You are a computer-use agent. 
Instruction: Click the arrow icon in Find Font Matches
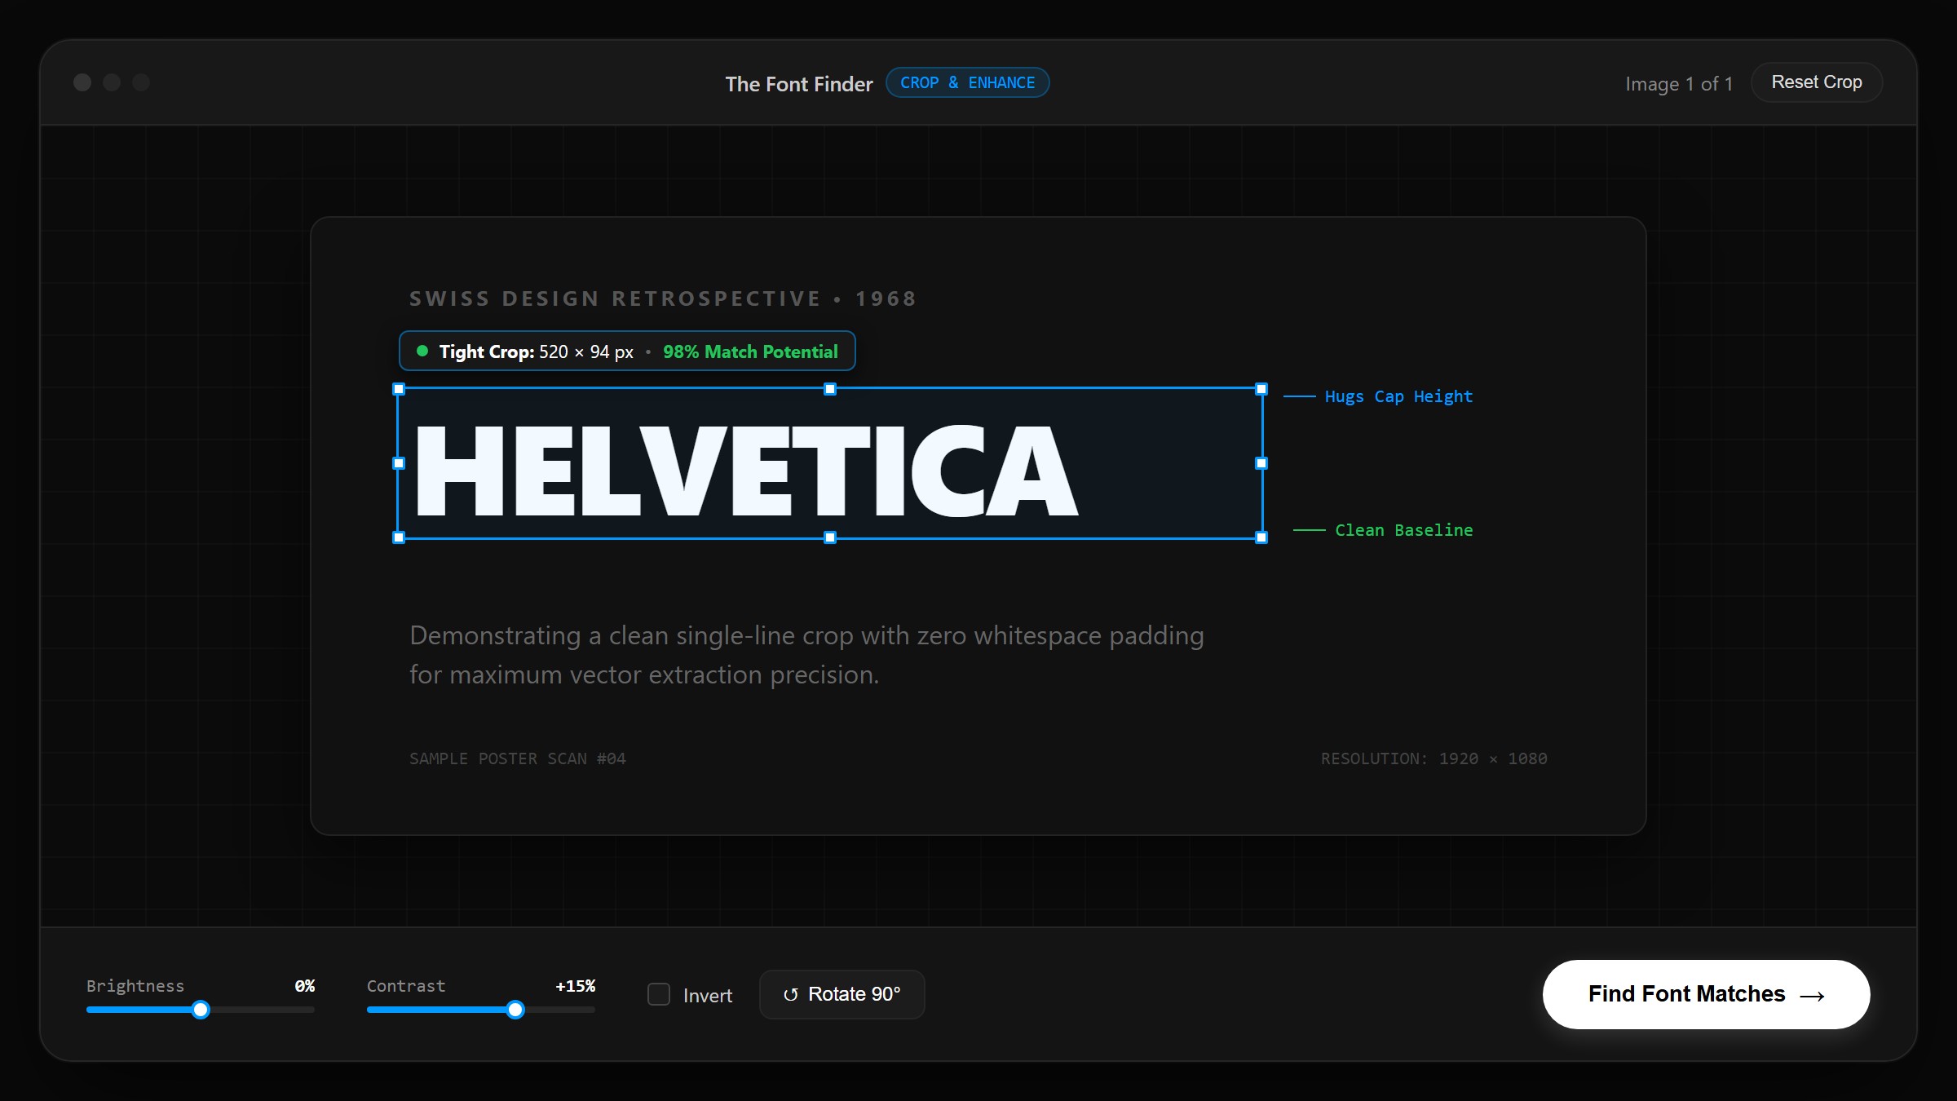click(1812, 996)
